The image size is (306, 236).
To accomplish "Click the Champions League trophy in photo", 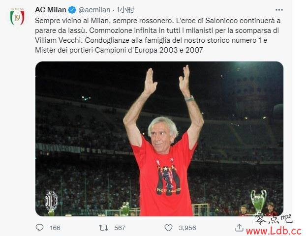I will pyautogui.click(x=258, y=201).
